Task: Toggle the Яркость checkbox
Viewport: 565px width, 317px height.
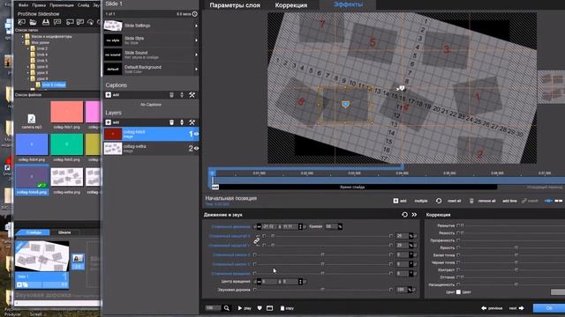Action: (458, 247)
